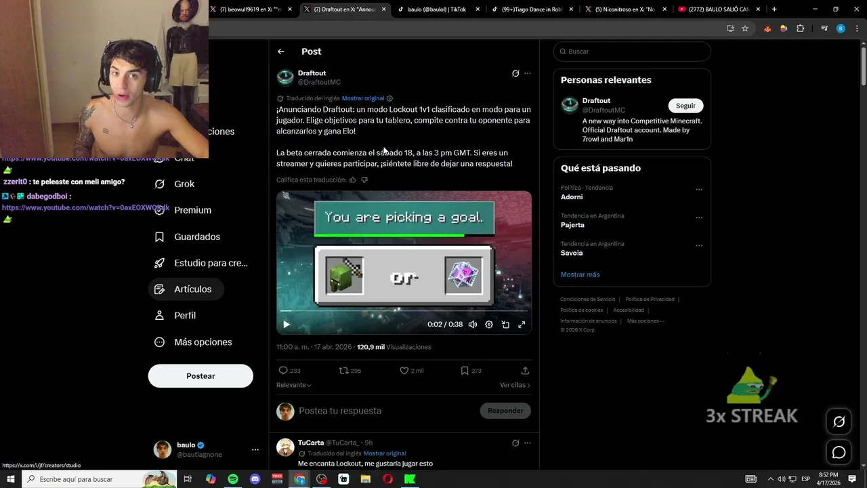The width and height of the screenshot is (867, 488).
Task: Open baulo account menu dots
Action: tap(255, 449)
